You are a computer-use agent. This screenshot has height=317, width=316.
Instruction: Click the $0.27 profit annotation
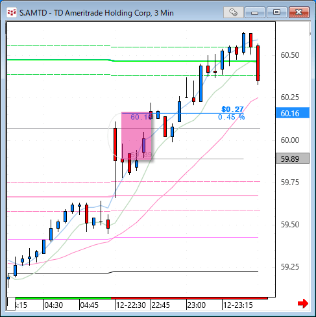232,109
